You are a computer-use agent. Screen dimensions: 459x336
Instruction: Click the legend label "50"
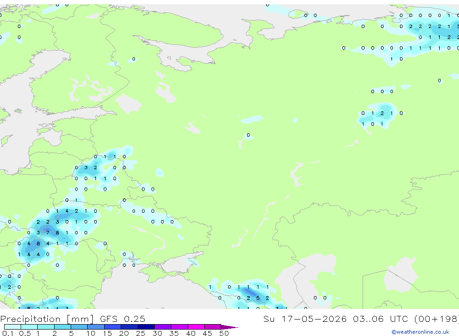(x=224, y=333)
